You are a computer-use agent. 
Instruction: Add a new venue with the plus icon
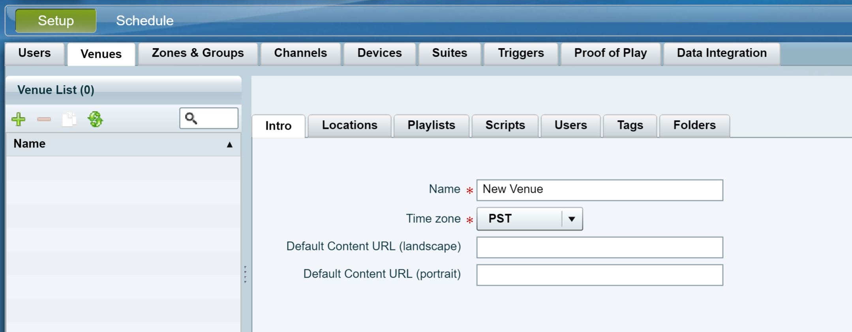(x=19, y=119)
